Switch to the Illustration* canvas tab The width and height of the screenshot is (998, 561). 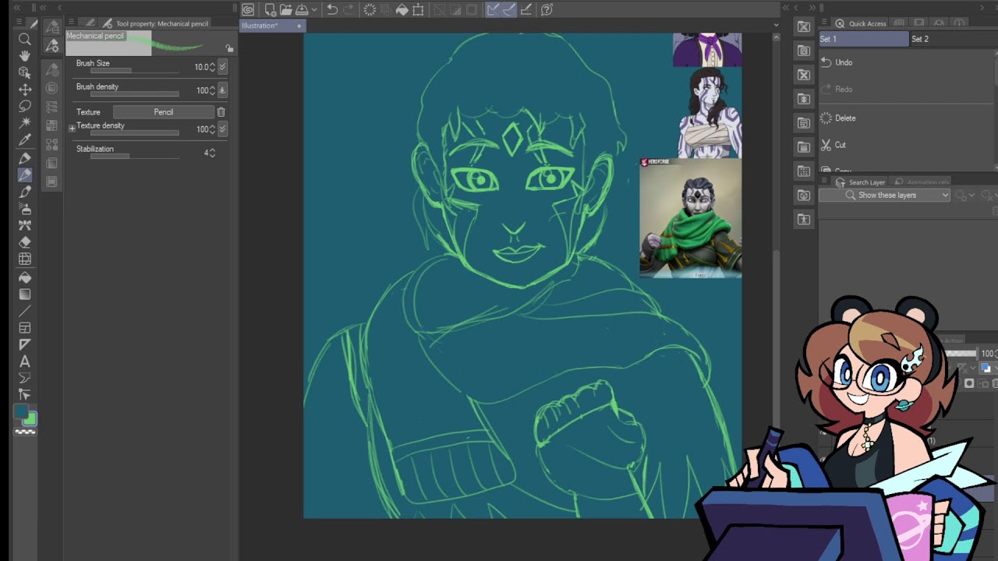pos(271,26)
